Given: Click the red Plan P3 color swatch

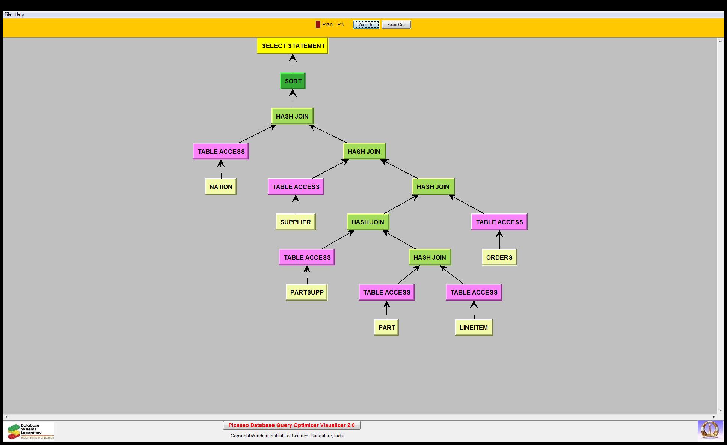Looking at the screenshot, I should [x=318, y=24].
